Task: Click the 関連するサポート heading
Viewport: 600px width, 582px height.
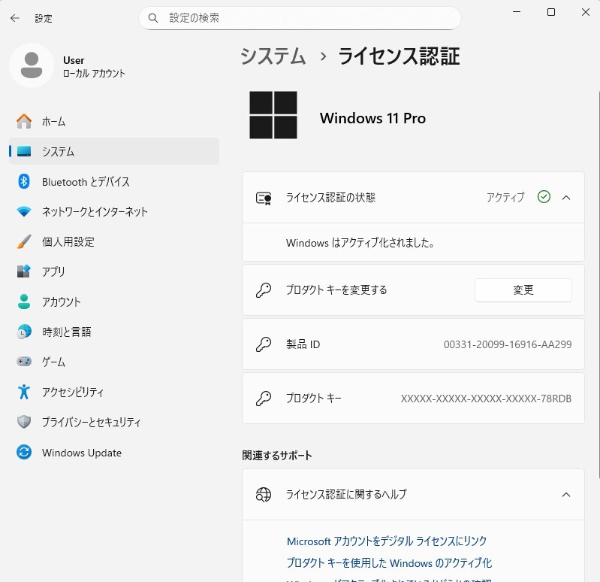Action: [x=277, y=455]
